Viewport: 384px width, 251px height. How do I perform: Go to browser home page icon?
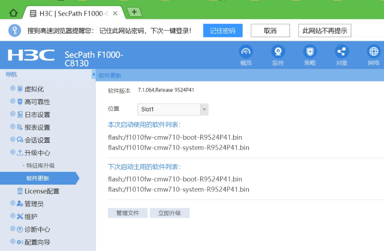pos(14,13)
